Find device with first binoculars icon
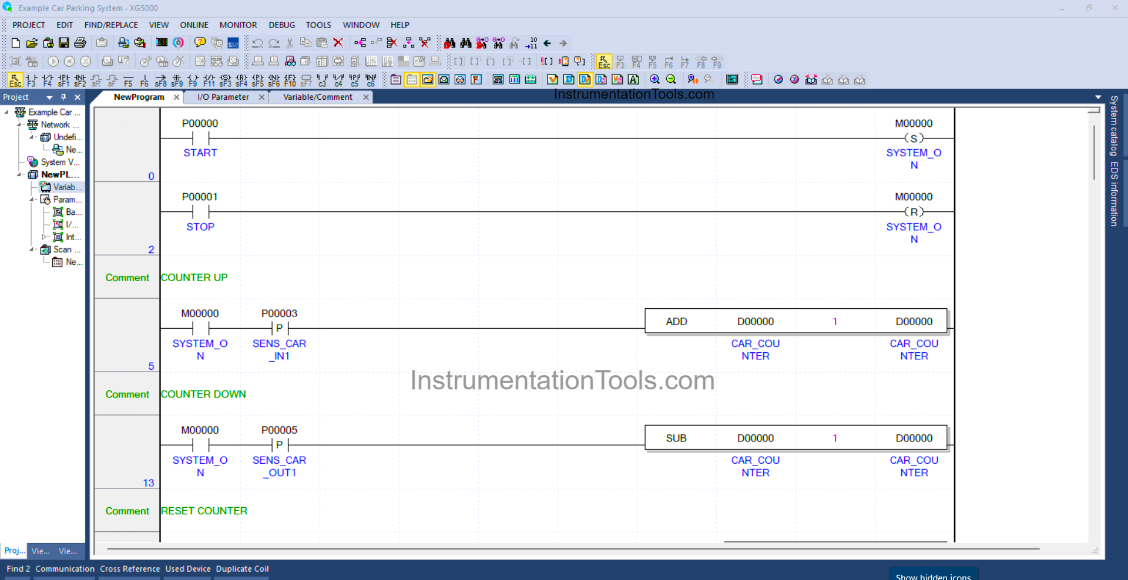The width and height of the screenshot is (1128, 580). pyautogui.click(x=450, y=43)
